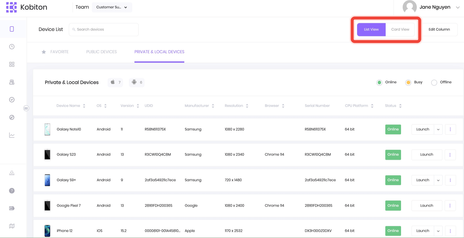Image resolution: width=464 pixels, height=238 pixels.
Task: Open the download icon in sidebar
Action: click(x=12, y=173)
